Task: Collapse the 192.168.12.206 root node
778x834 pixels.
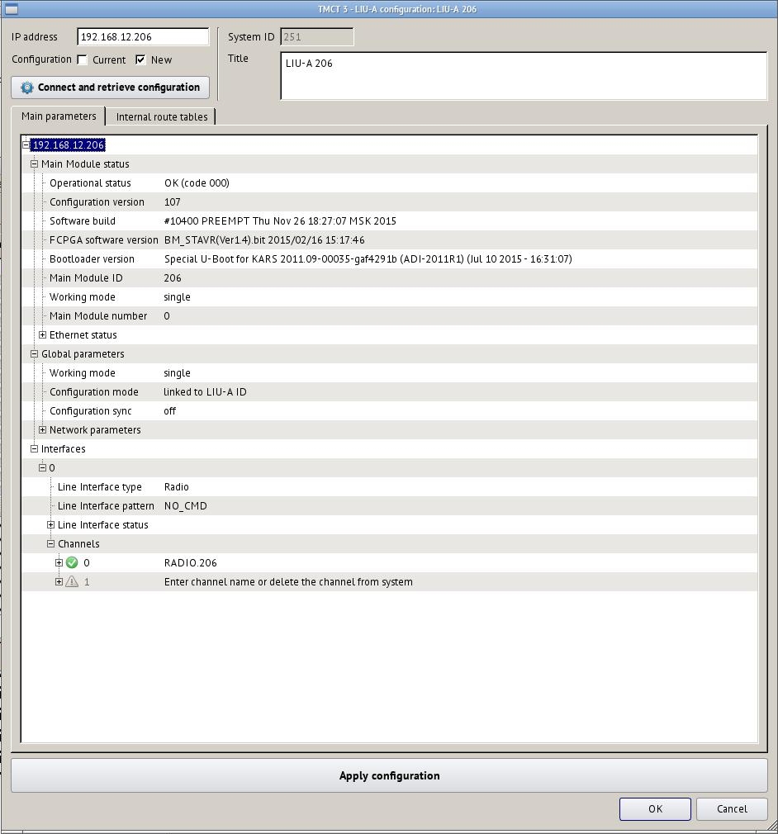Action: tap(26, 145)
